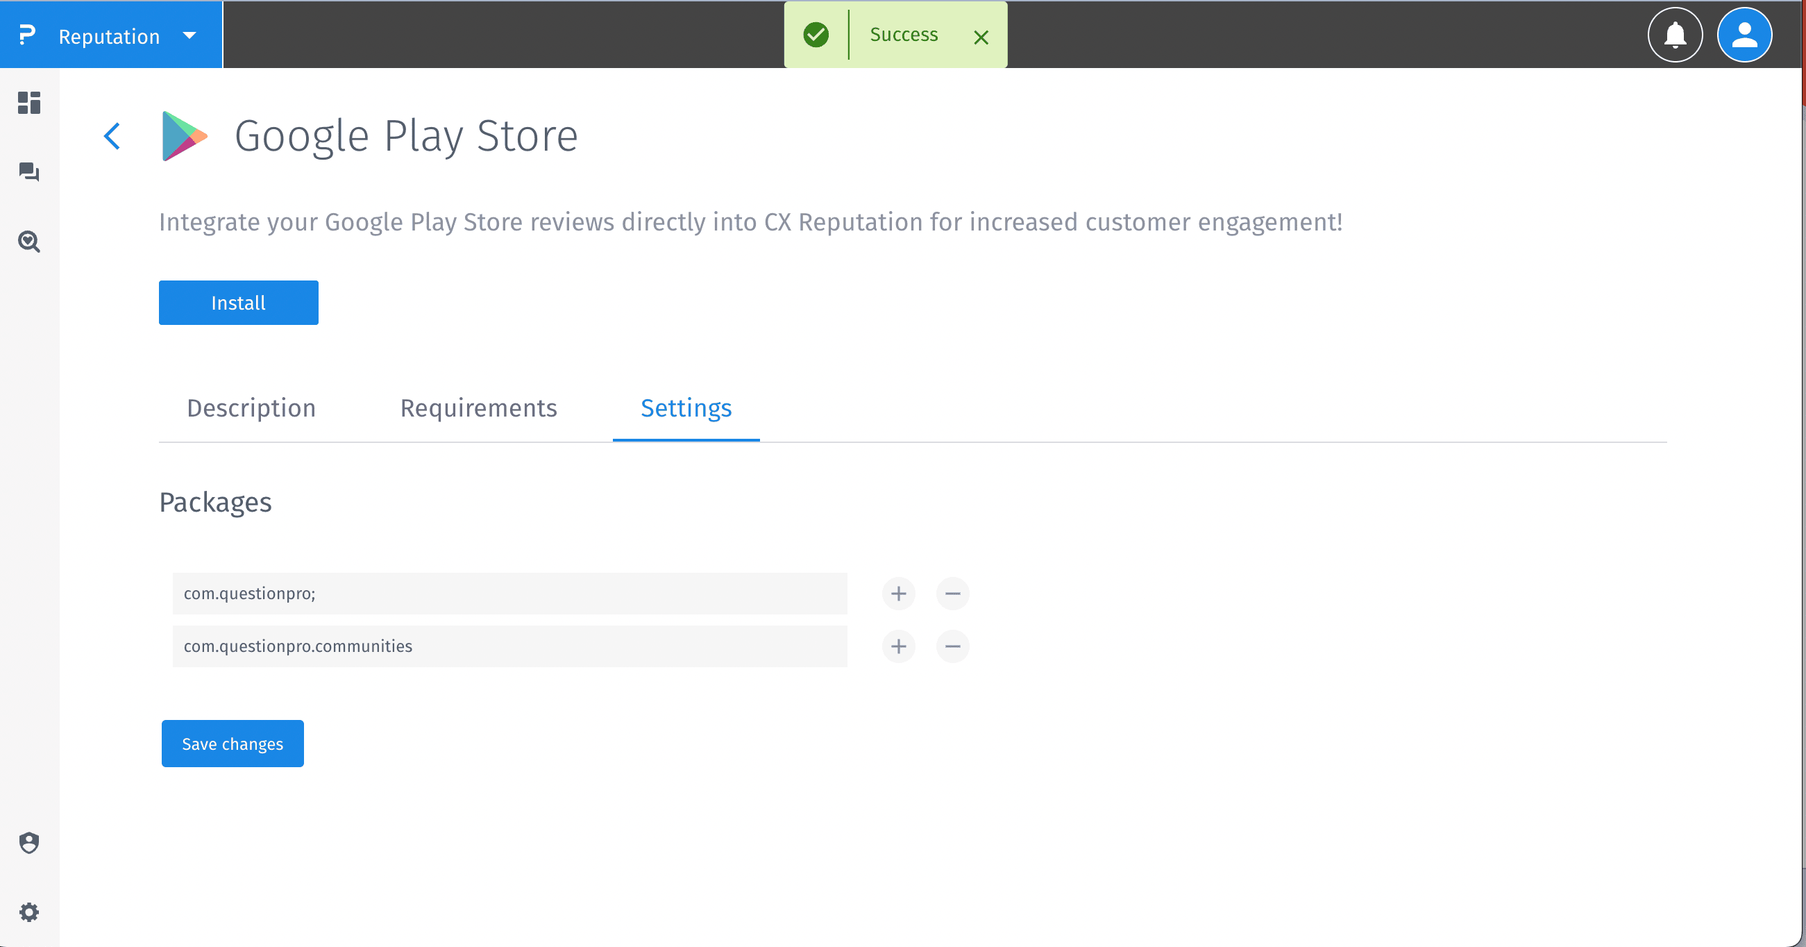Select the Settings tab
Viewport: 1806px width, 947px height.
[x=686, y=408]
